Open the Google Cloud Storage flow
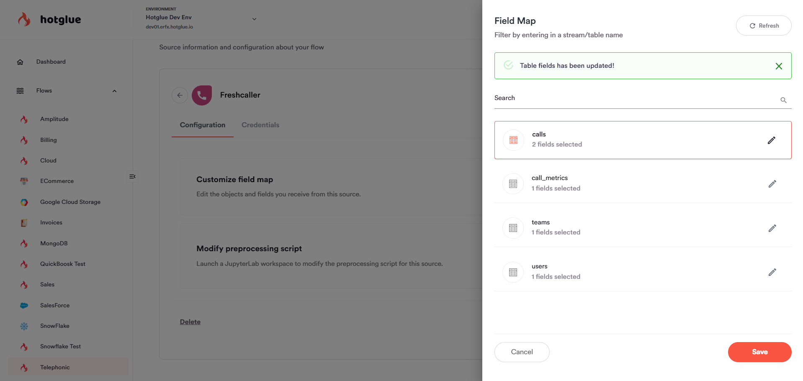This screenshot has height=381, width=803. click(70, 202)
